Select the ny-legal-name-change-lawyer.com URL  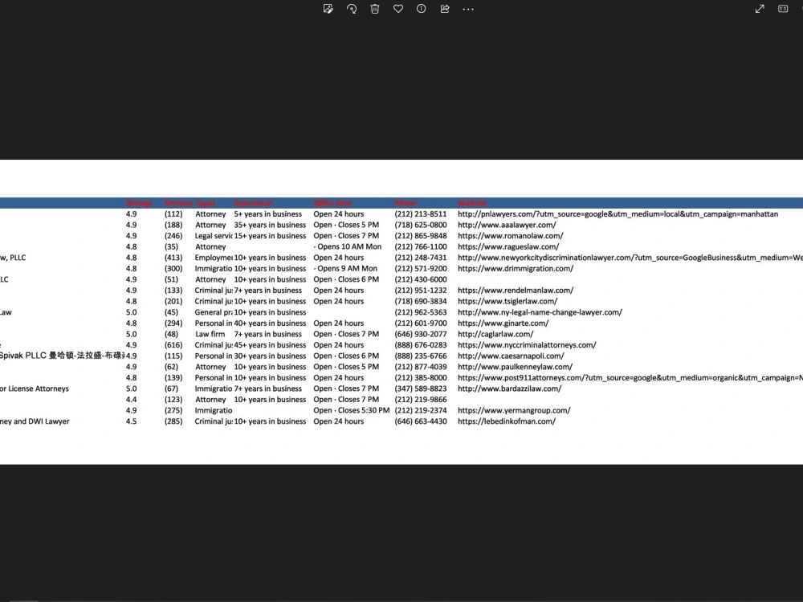click(x=540, y=312)
